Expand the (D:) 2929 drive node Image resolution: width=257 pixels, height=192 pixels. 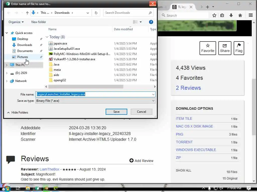(7, 73)
